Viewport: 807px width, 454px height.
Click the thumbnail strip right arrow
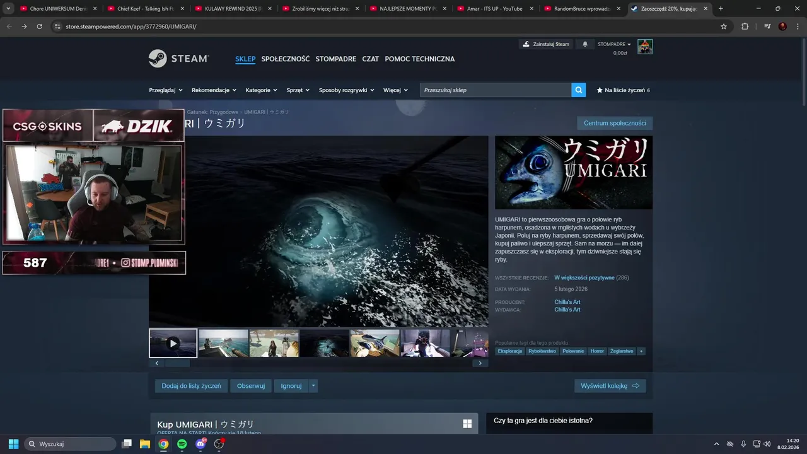click(x=480, y=363)
